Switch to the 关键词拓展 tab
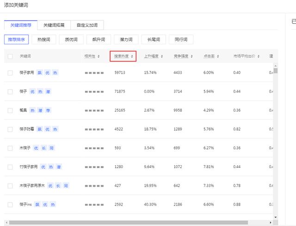Screen dimensions: 296x226 (x=54, y=25)
